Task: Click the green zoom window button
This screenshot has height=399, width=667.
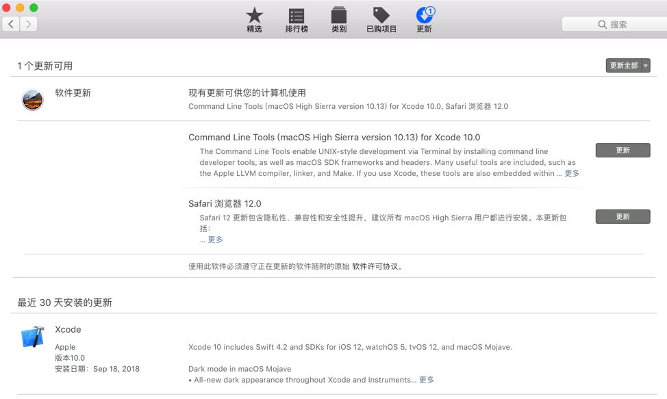Action: (34, 8)
